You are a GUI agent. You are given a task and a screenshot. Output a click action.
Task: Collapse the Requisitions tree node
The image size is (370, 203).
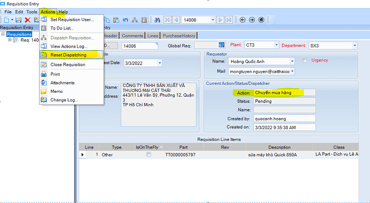click(x=3, y=34)
